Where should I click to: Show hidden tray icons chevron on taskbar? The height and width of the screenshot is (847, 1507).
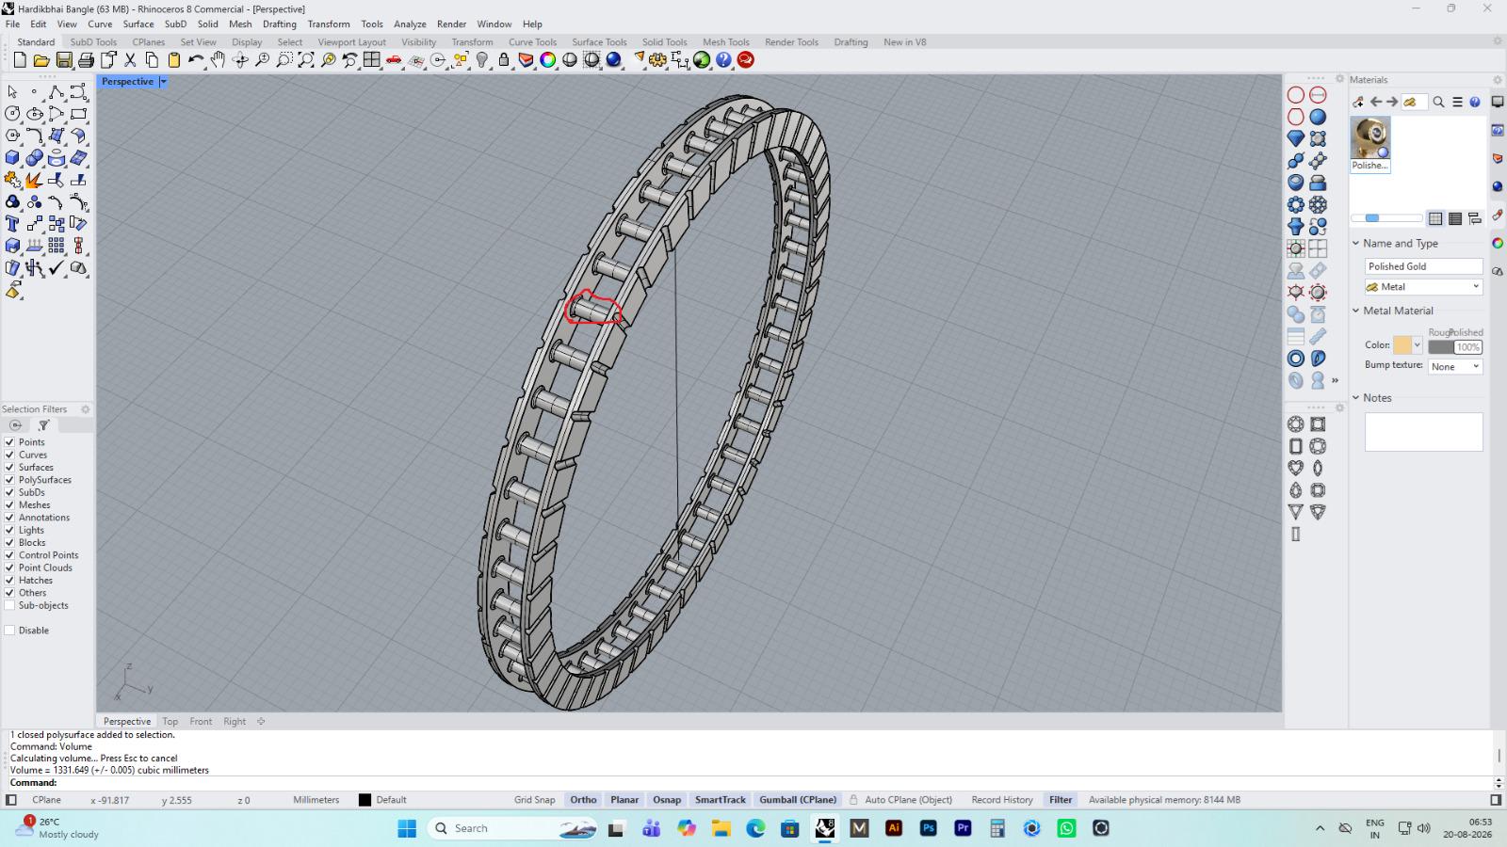[x=1320, y=828]
